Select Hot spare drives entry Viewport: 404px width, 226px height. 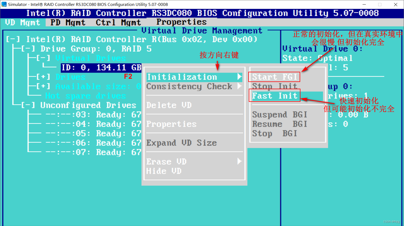coord(86,96)
